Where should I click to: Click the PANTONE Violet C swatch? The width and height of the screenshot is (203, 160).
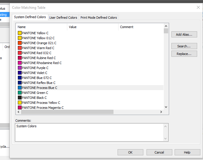pyautogui.click(x=20, y=73)
